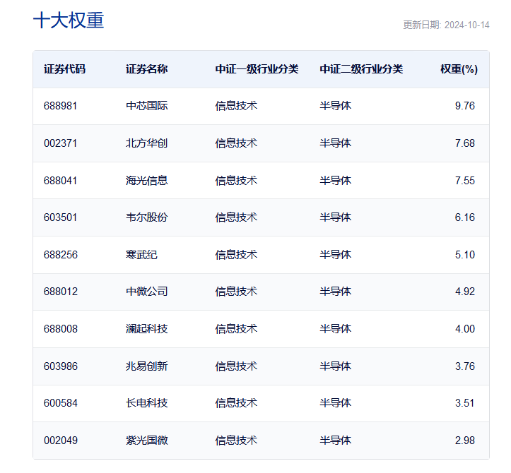Click weight value 3.76
This screenshot has height=473, width=511.
465,366
